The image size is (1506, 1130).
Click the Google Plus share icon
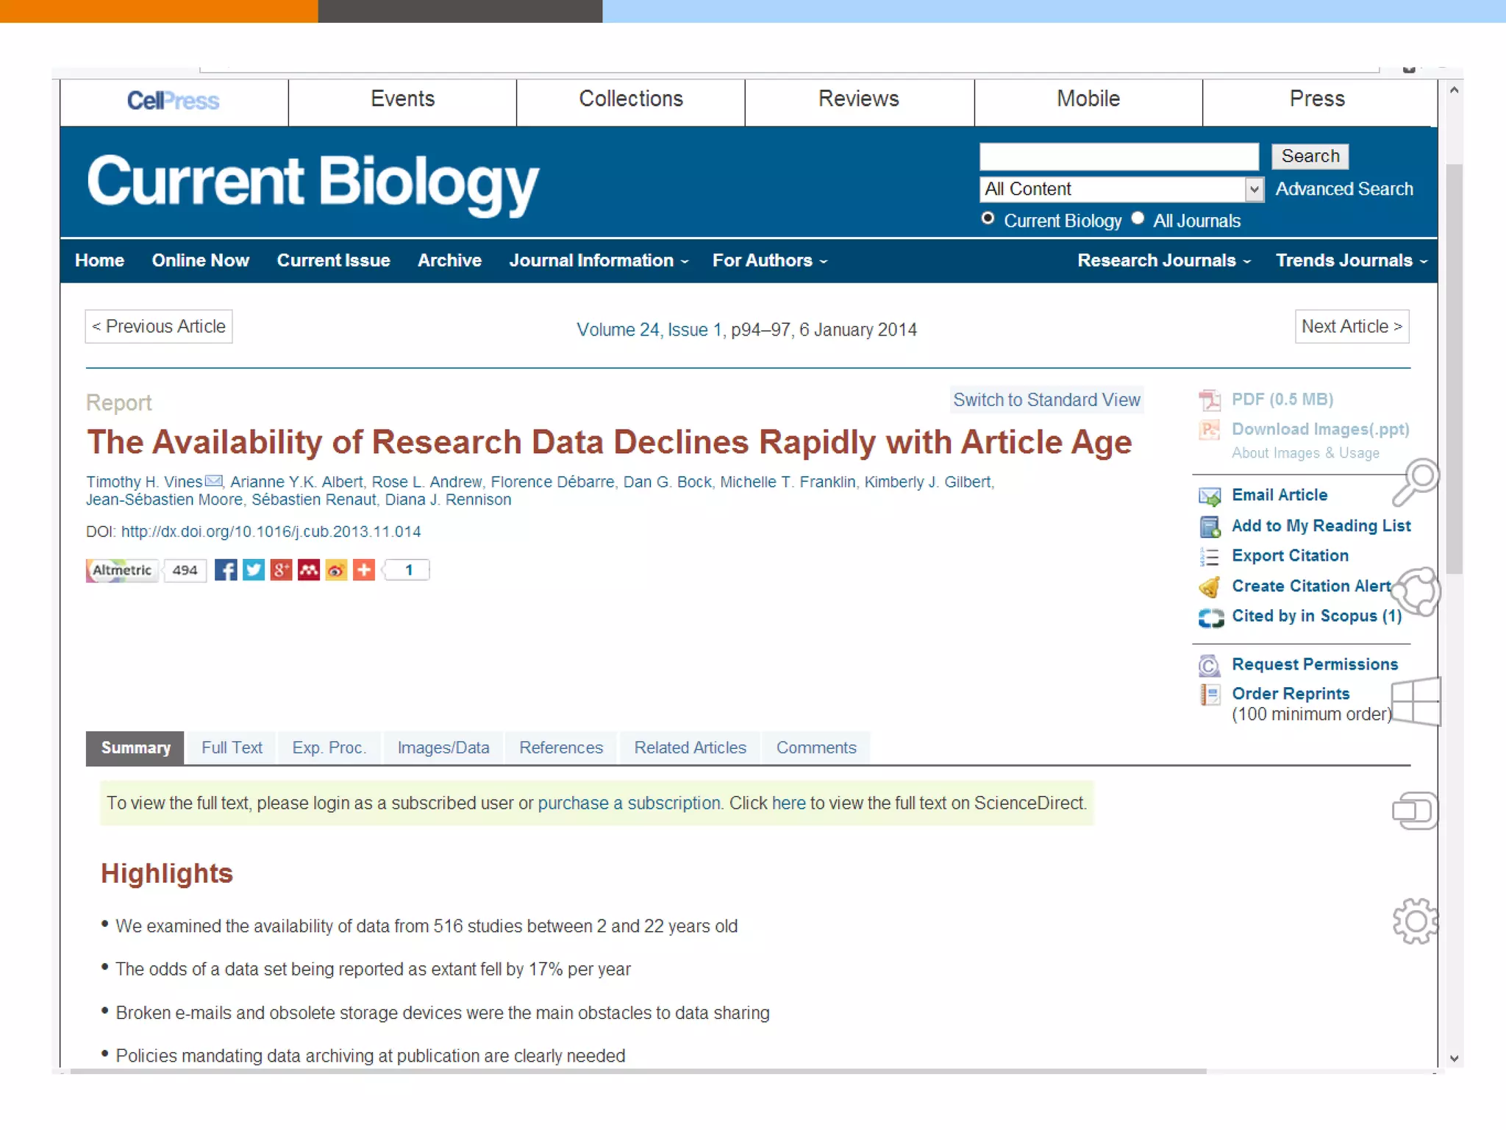(281, 570)
